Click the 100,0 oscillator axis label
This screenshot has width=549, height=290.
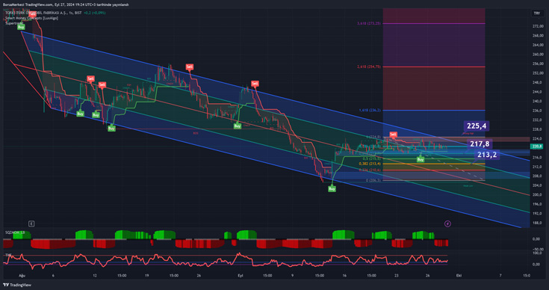(x=536, y=253)
